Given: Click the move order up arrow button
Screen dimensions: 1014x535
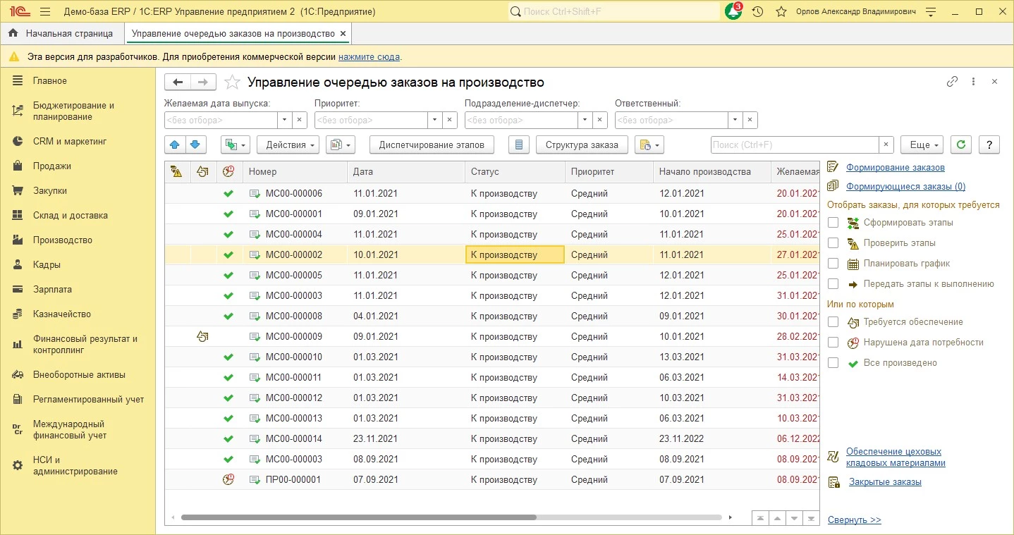Looking at the screenshot, I should [x=176, y=145].
